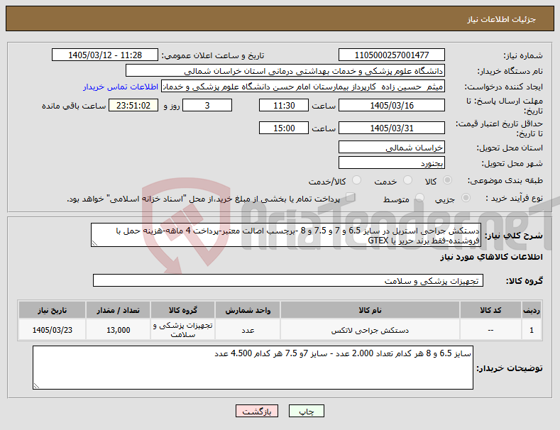Select the کالا/خدمت radio button
Screen dimensions: 560x430
pyautogui.click(x=356, y=180)
